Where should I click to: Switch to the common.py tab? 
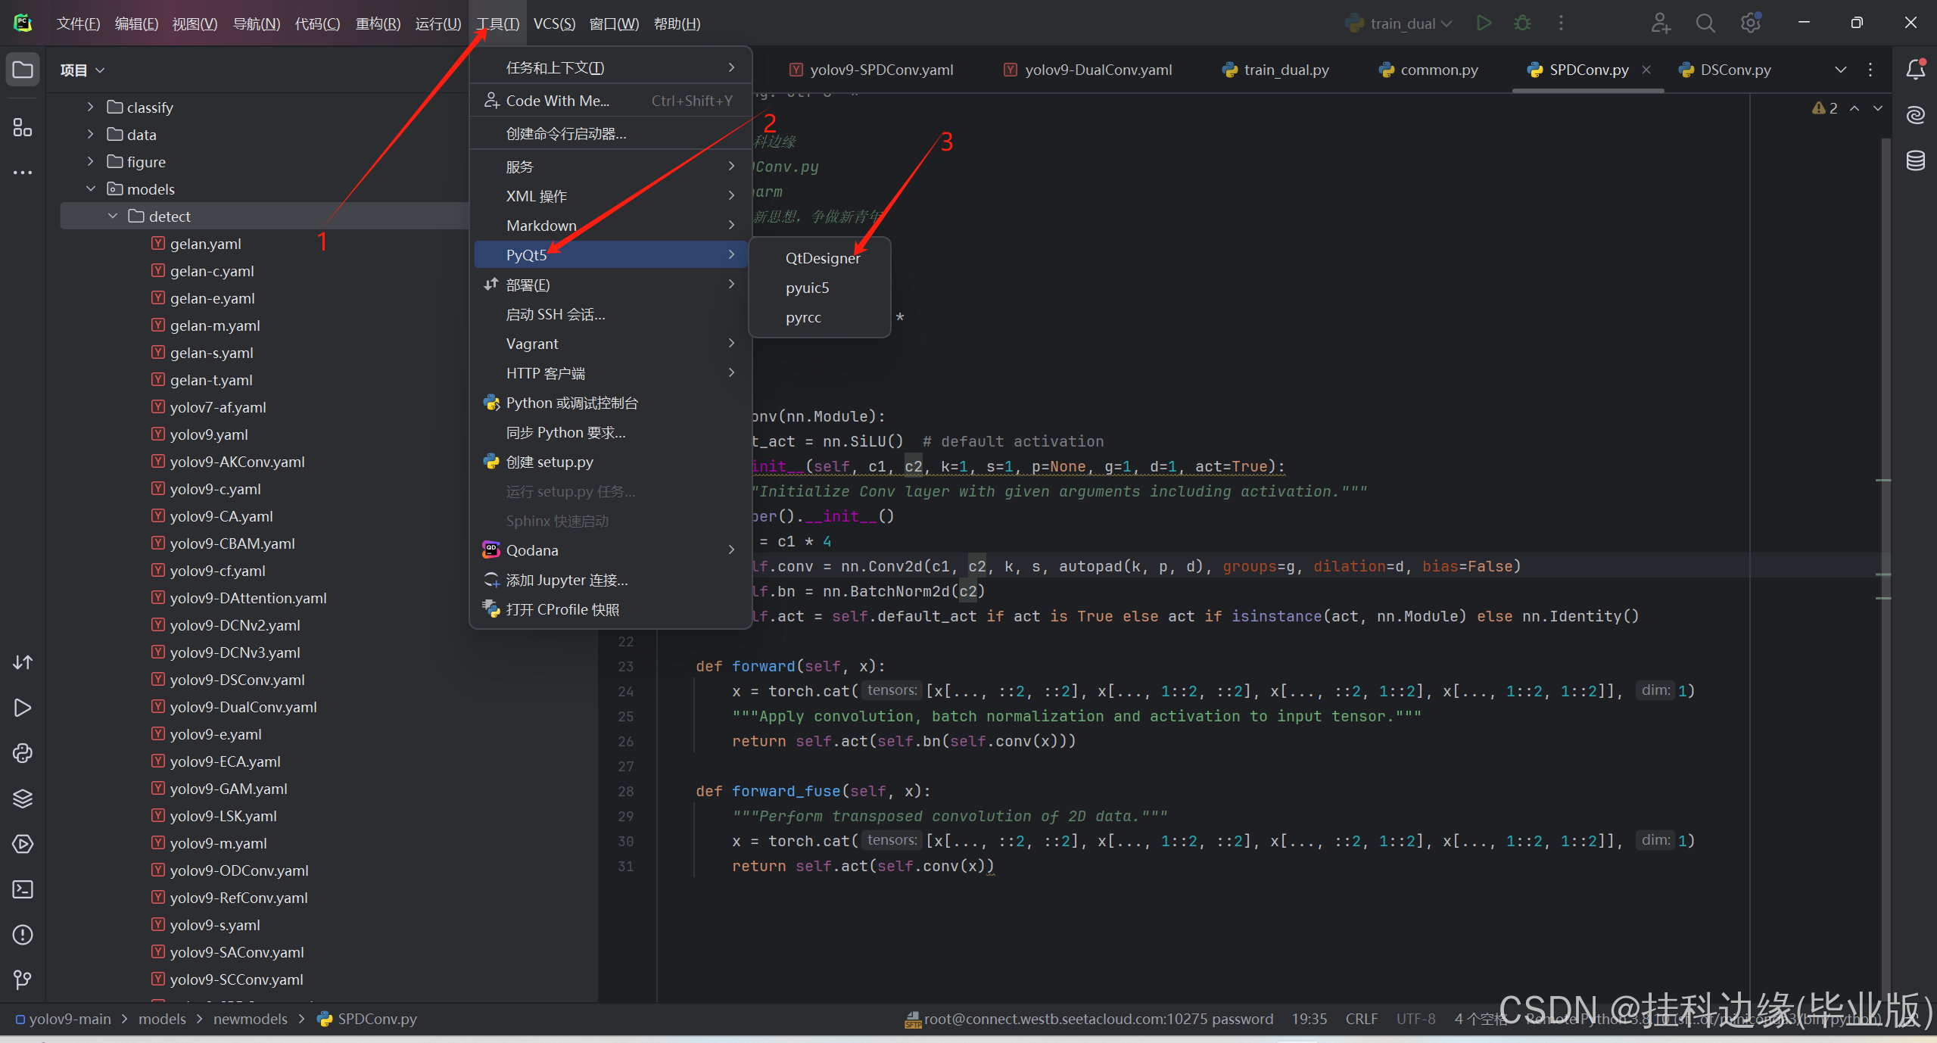[x=1428, y=70]
